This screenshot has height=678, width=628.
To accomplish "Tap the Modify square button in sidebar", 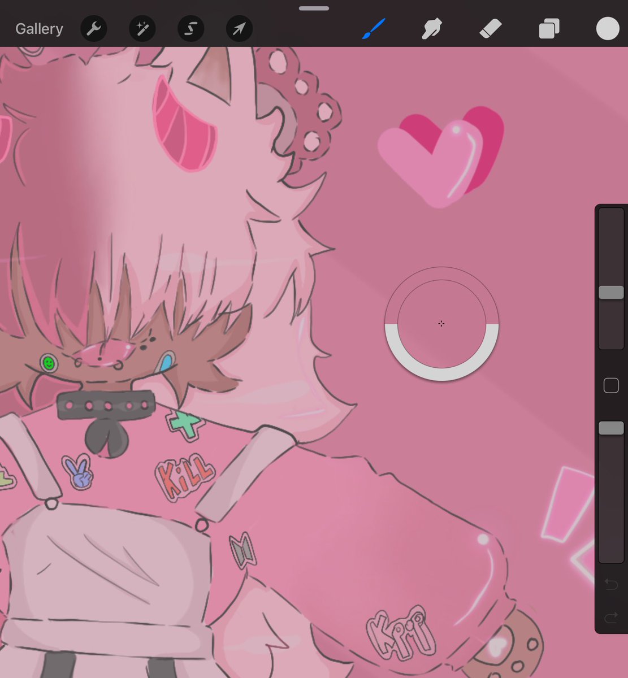I will point(611,386).
